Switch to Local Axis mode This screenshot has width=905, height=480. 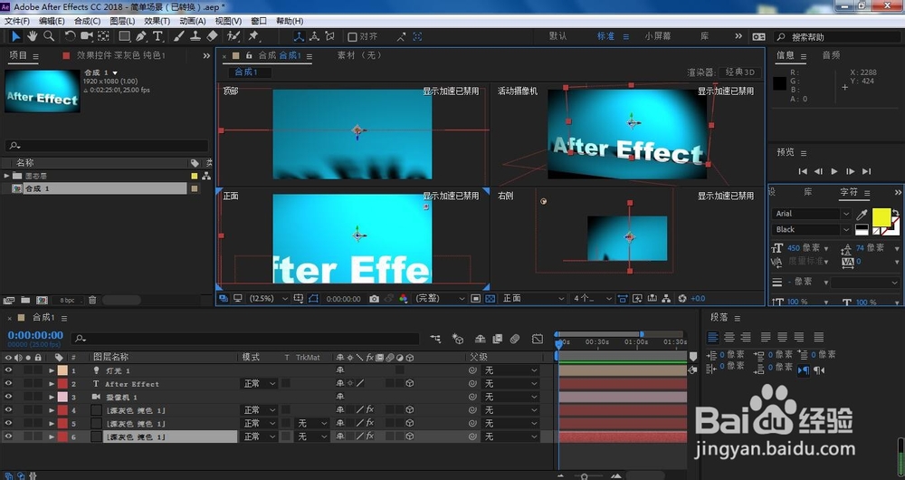click(299, 36)
